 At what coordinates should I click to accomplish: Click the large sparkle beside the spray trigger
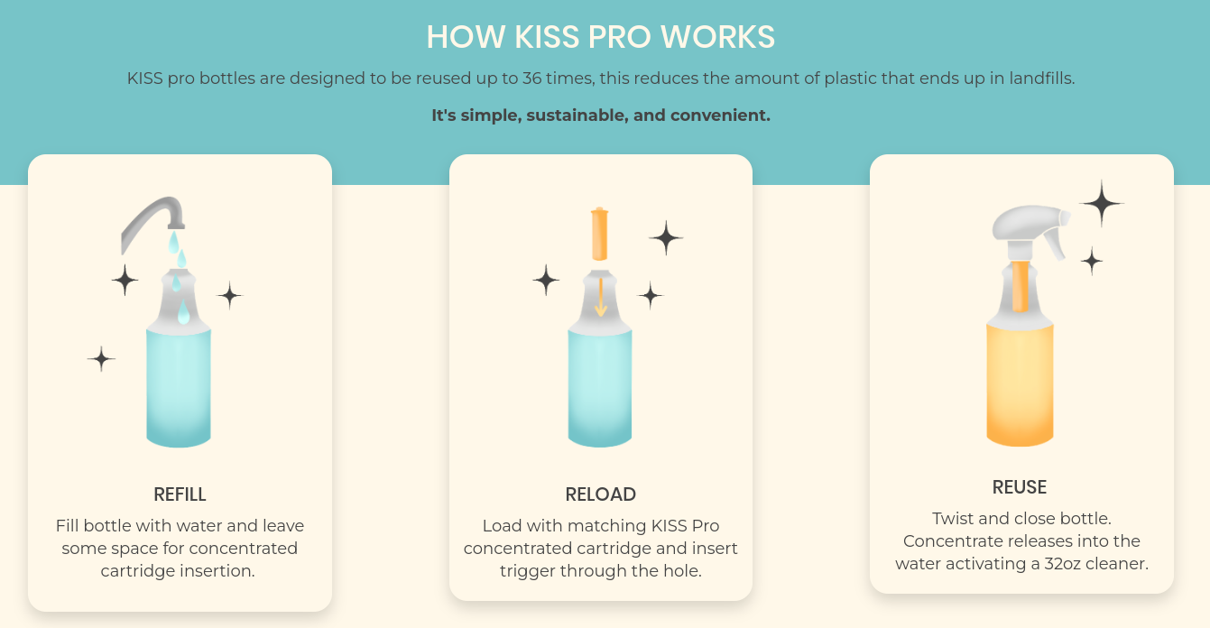(x=1101, y=204)
